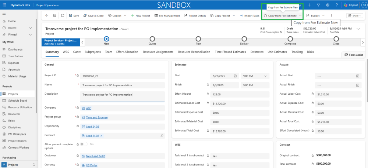368x168 pixels.
Task: Expand the Pinned menu chevron
Action: point(30,34)
